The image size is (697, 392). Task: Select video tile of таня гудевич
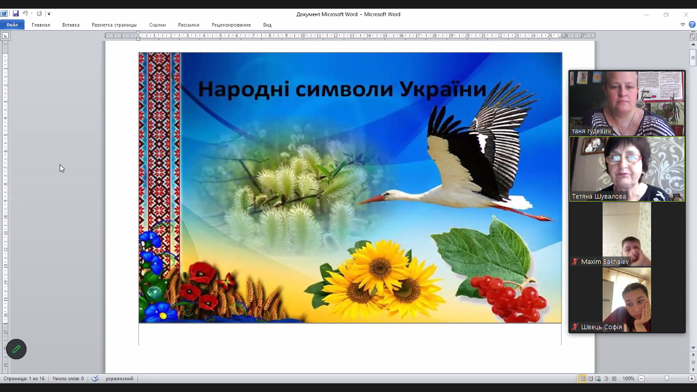click(x=627, y=103)
